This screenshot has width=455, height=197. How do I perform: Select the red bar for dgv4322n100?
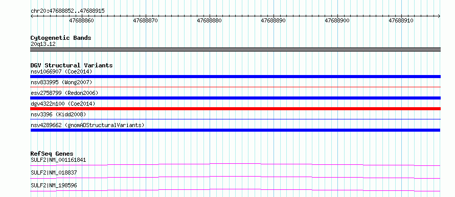pyautogui.click(x=235, y=109)
